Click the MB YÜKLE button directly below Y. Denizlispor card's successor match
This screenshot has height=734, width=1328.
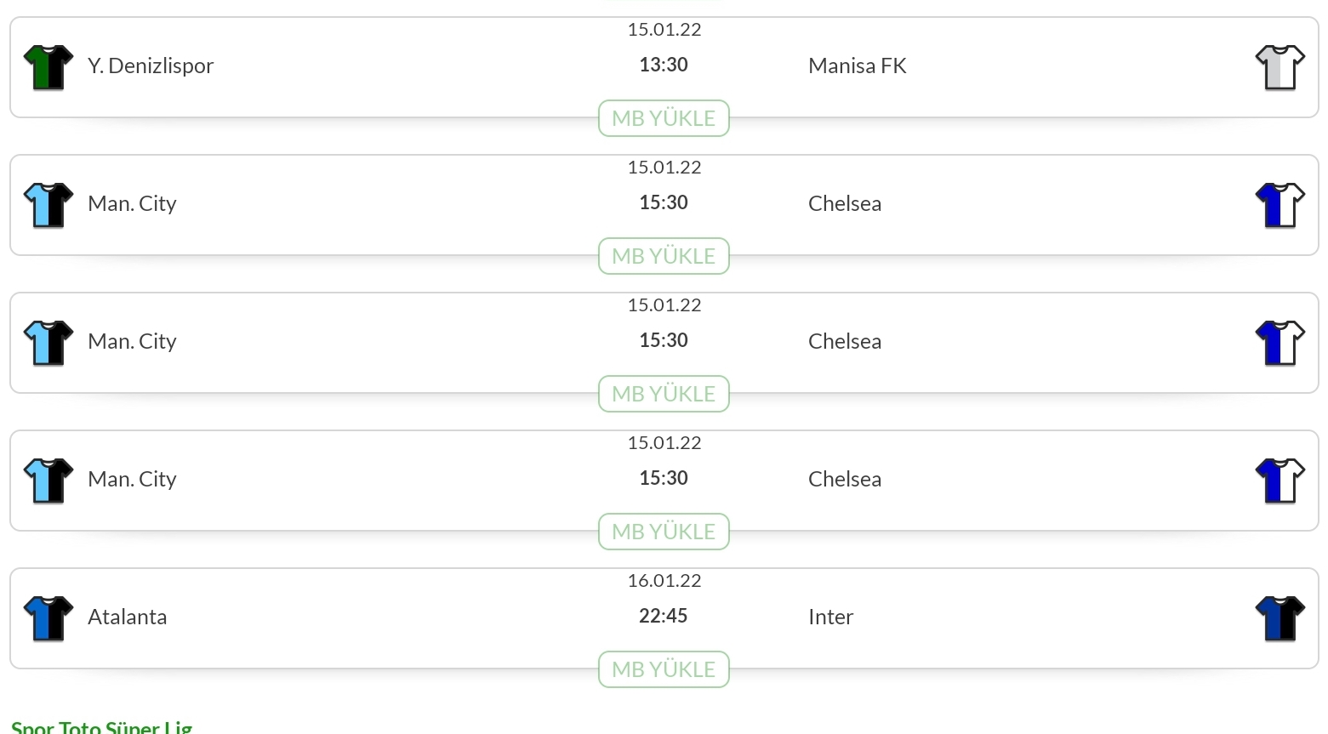pyautogui.click(x=664, y=256)
